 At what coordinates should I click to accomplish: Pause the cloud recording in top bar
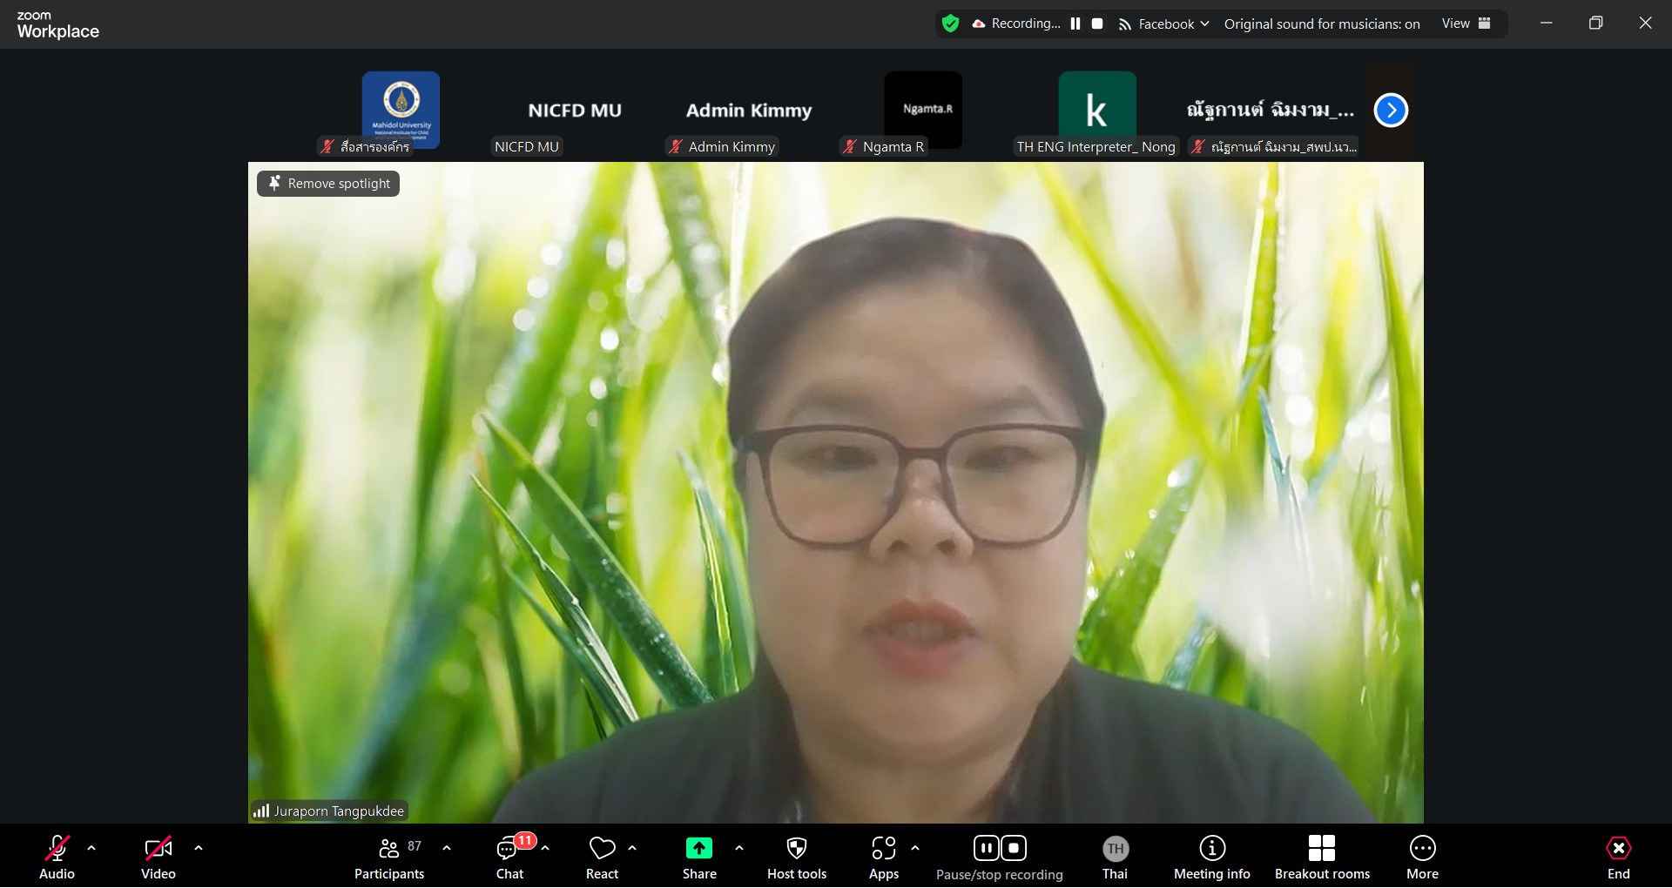(1075, 24)
